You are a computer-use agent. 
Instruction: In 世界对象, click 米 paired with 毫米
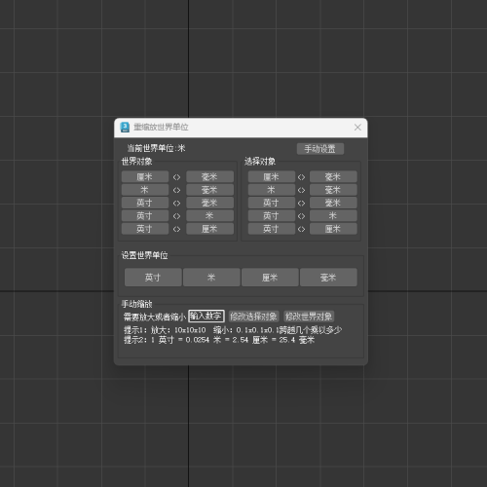click(145, 190)
